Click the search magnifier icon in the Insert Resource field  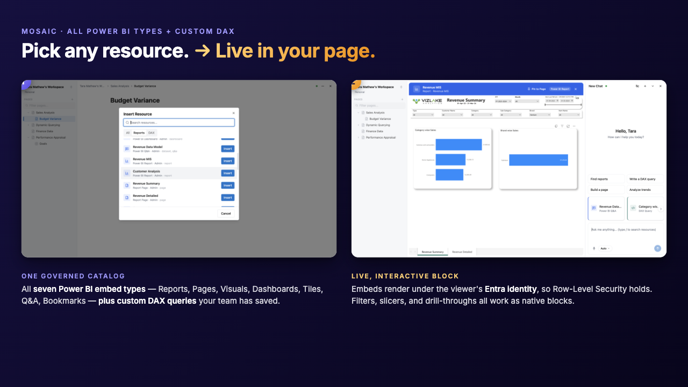(x=127, y=123)
